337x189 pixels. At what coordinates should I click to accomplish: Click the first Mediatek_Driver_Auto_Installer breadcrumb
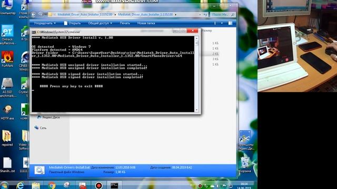85,15
